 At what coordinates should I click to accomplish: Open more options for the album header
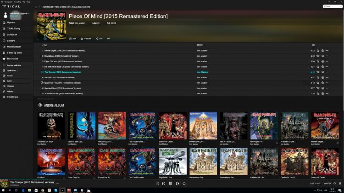(108, 38)
